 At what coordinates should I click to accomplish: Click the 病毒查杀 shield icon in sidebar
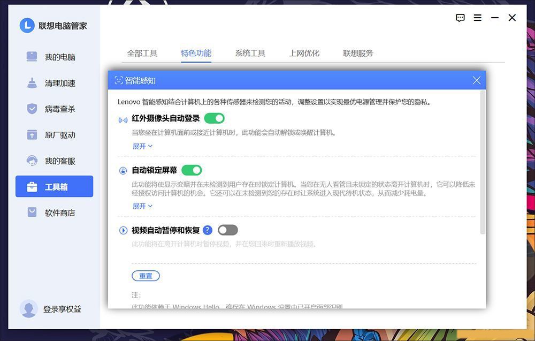point(32,109)
